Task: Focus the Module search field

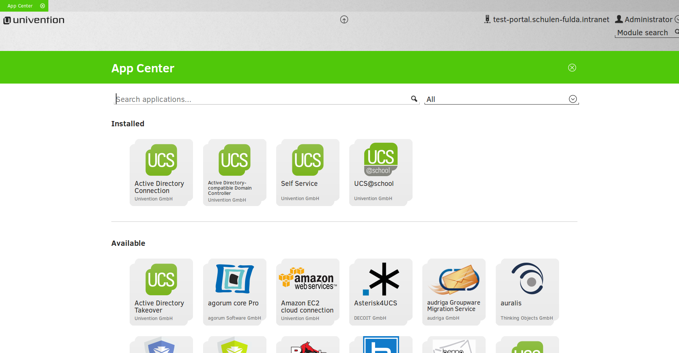Action: pos(643,33)
